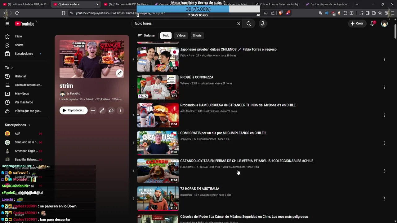The image size is (397, 223).
Task: Open a new browser tab
Action: pos(357,4)
